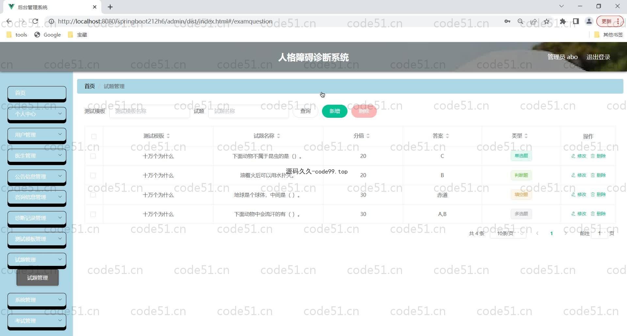Image resolution: width=627 pixels, height=336 pixels.
Task: Expand the 公告信息管理 sidebar menu
Action: [37, 176]
